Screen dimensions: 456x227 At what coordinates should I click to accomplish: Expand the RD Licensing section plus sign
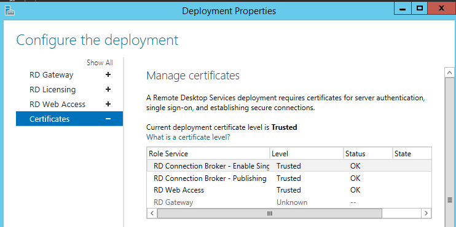[108, 89]
